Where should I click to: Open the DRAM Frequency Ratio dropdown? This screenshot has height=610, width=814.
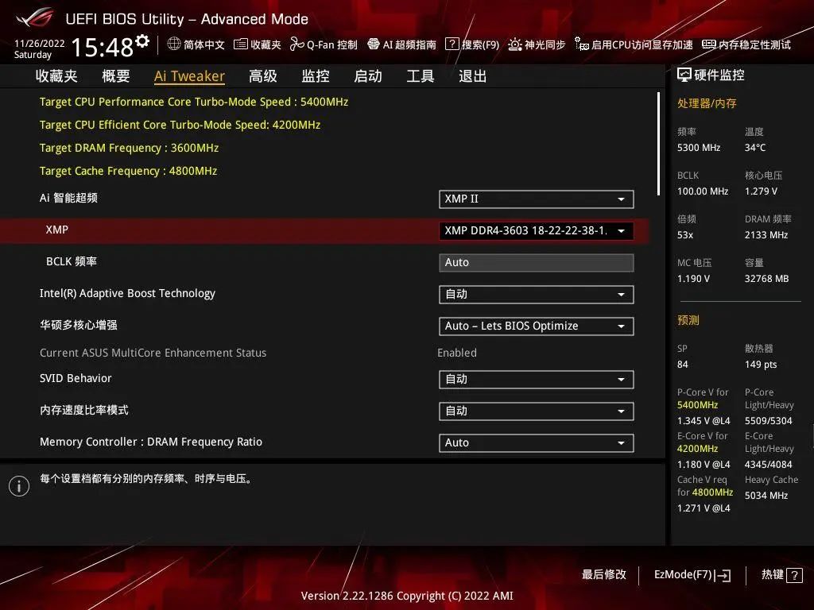click(537, 443)
